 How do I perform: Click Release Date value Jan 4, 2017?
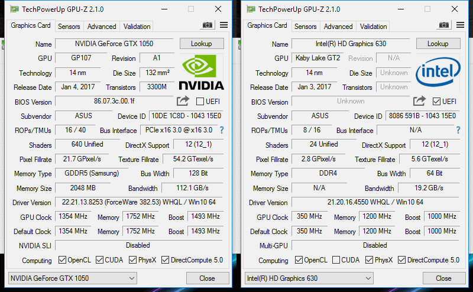click(x=78, y=87)
